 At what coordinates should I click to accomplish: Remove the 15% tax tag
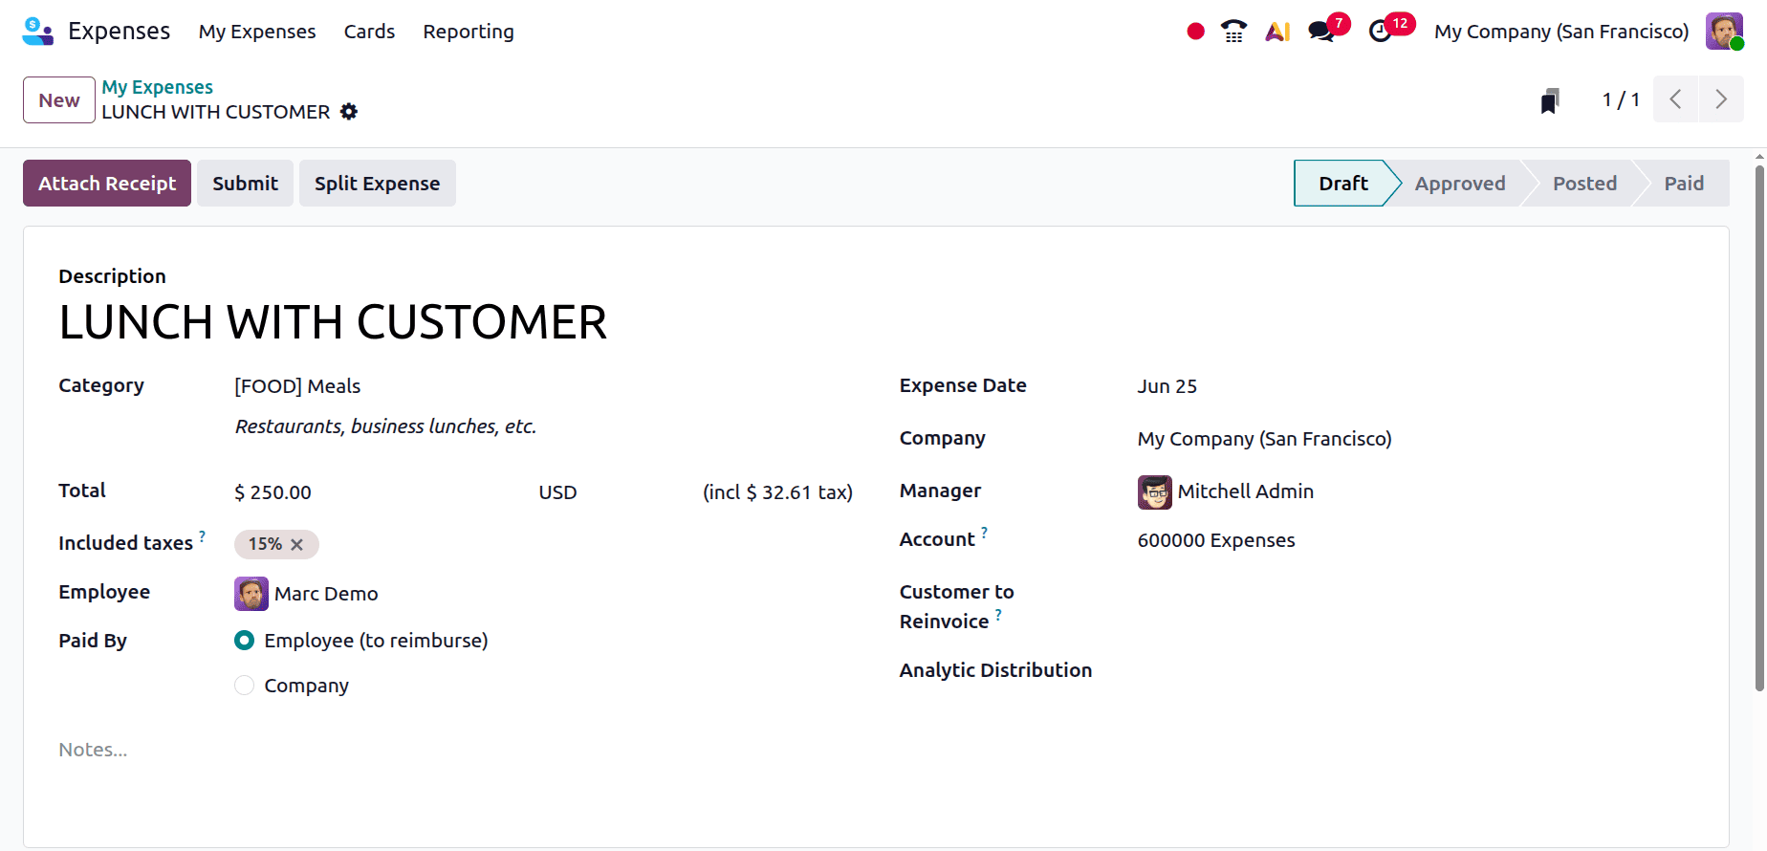click(297, 544)
